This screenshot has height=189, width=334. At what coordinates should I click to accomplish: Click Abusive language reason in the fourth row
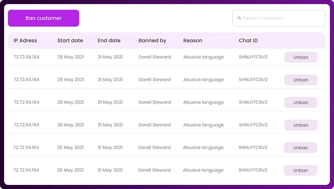(203, 125)
